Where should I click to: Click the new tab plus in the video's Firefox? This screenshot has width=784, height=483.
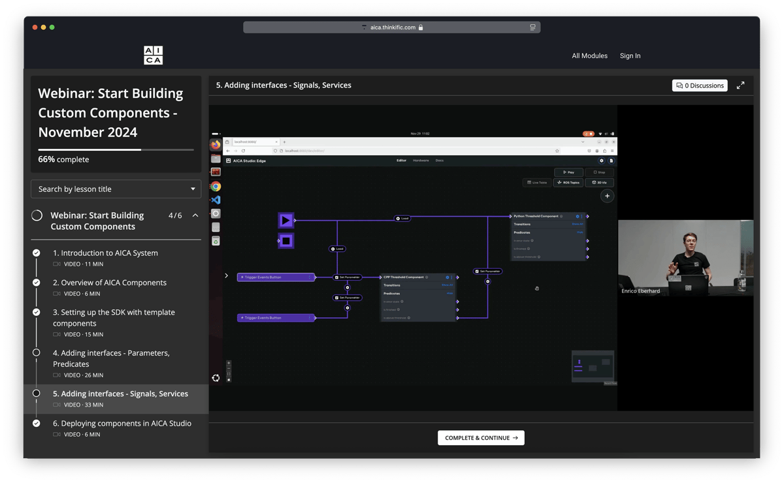click(285, 142)
